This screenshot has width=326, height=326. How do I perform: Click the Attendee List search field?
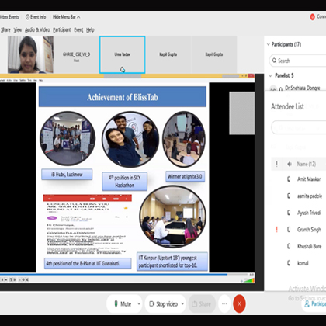(299, 127)
